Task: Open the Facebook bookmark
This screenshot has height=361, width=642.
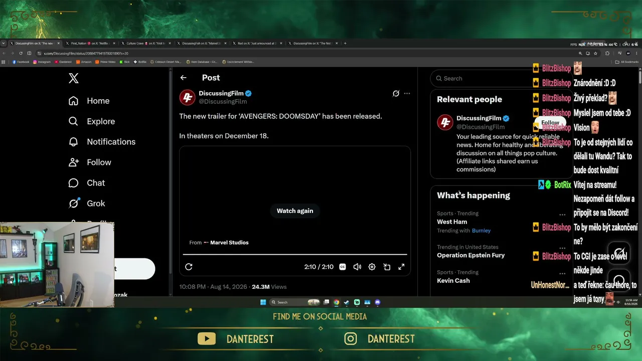Action: click(x=21, y=62)
